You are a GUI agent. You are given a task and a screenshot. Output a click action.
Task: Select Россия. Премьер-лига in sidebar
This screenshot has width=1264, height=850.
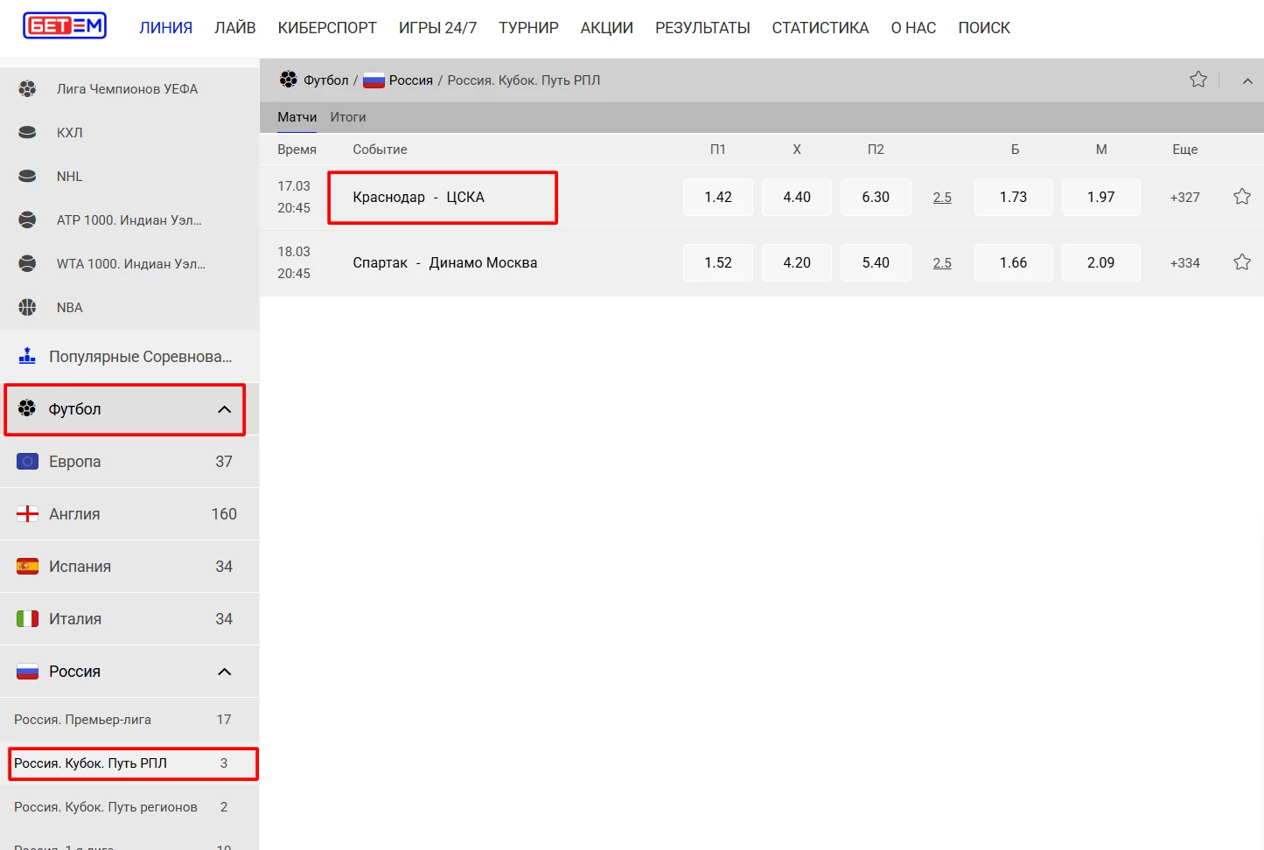[83, 720]
